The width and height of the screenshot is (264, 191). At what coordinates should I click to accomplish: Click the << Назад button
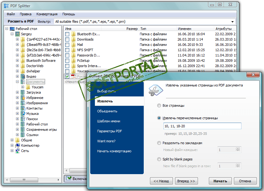coord(161,181)
